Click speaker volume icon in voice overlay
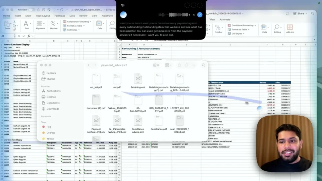 pos(122,5)
